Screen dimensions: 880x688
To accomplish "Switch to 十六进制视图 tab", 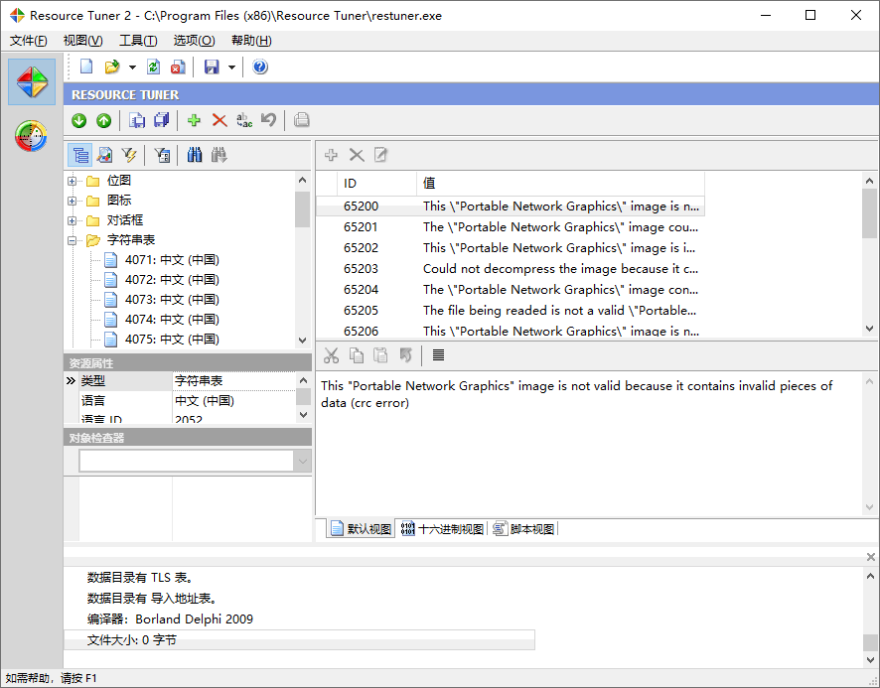I will pos(442,528).
